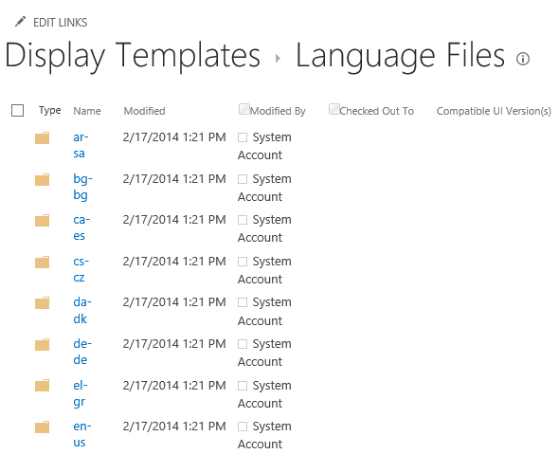Click the ar-sa folder icon
The width and height of the screenshot is (559, 454).
(x=42, y=138)
